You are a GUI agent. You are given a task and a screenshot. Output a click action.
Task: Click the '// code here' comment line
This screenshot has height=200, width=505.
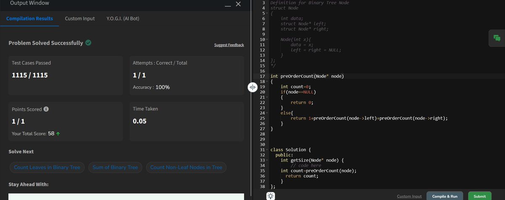point(306,165)
